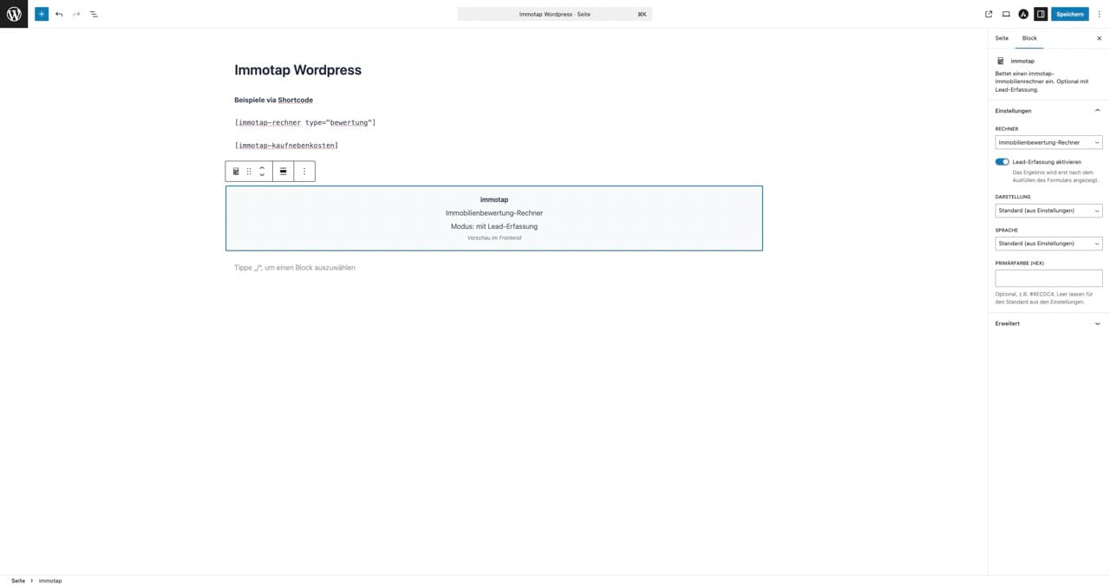This screenshot has height=586, width=1110.
Task: Click the immotap icon in sidebar header
Action: click(1001, 61)
